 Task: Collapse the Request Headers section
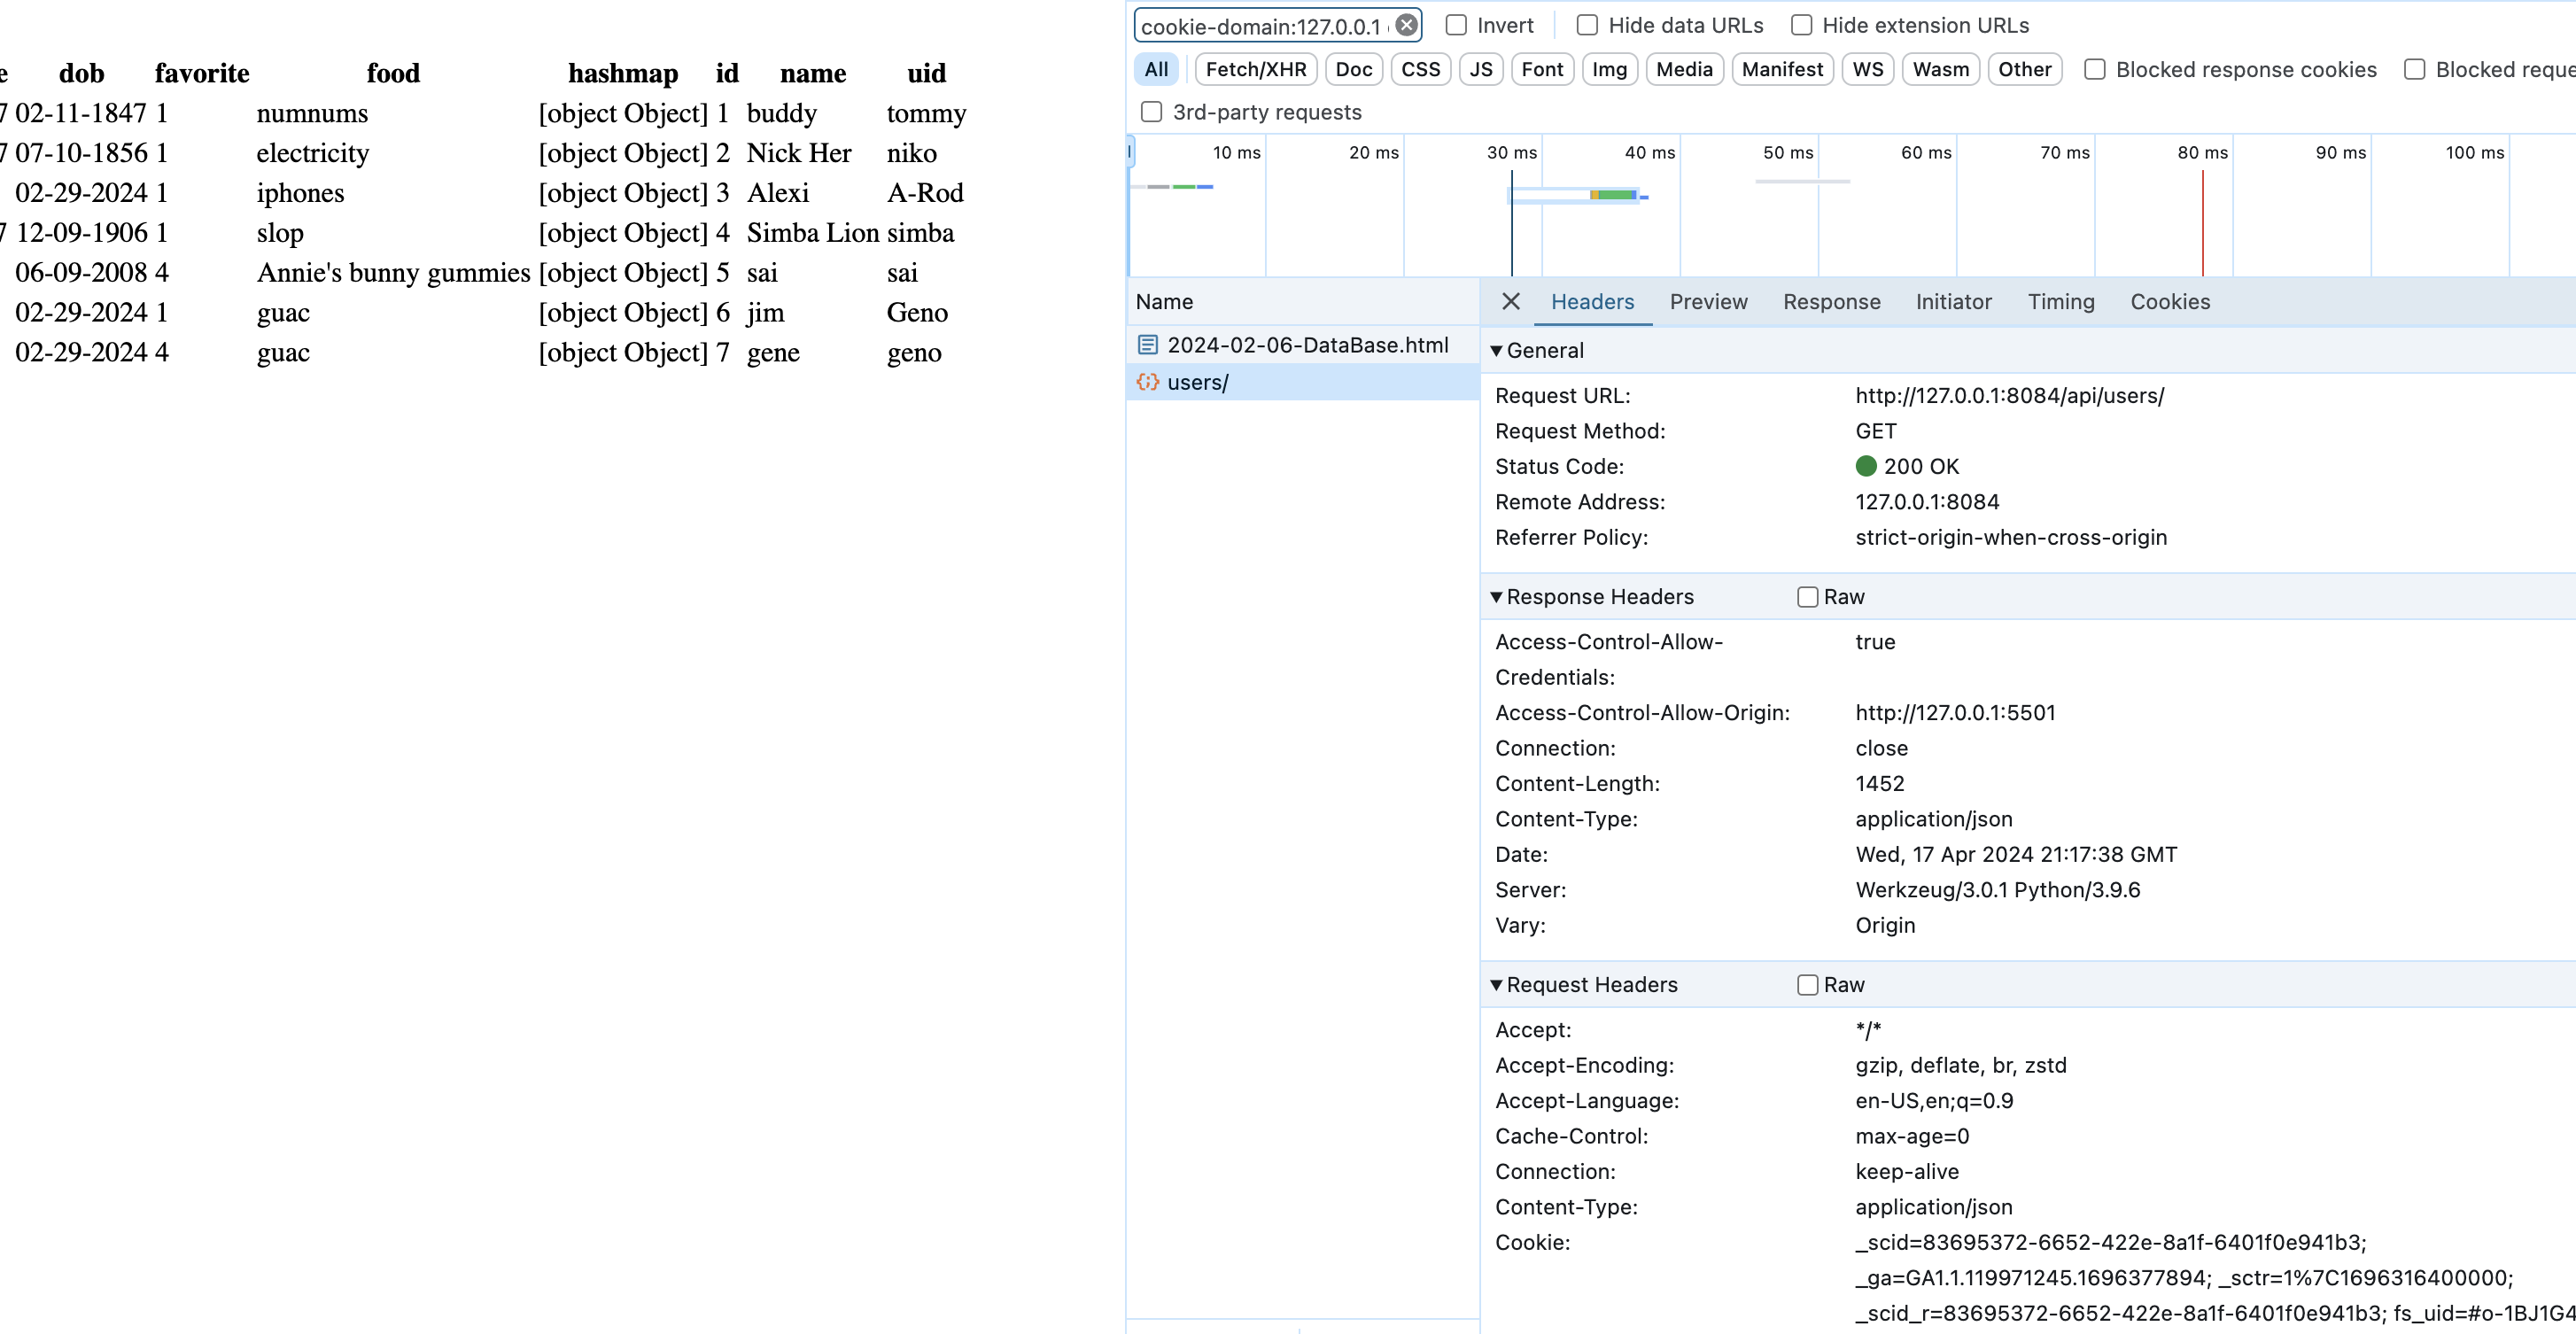1496,985
